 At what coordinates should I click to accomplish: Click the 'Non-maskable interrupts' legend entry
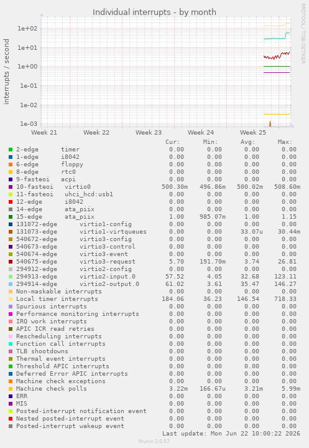tap(59, 292)
